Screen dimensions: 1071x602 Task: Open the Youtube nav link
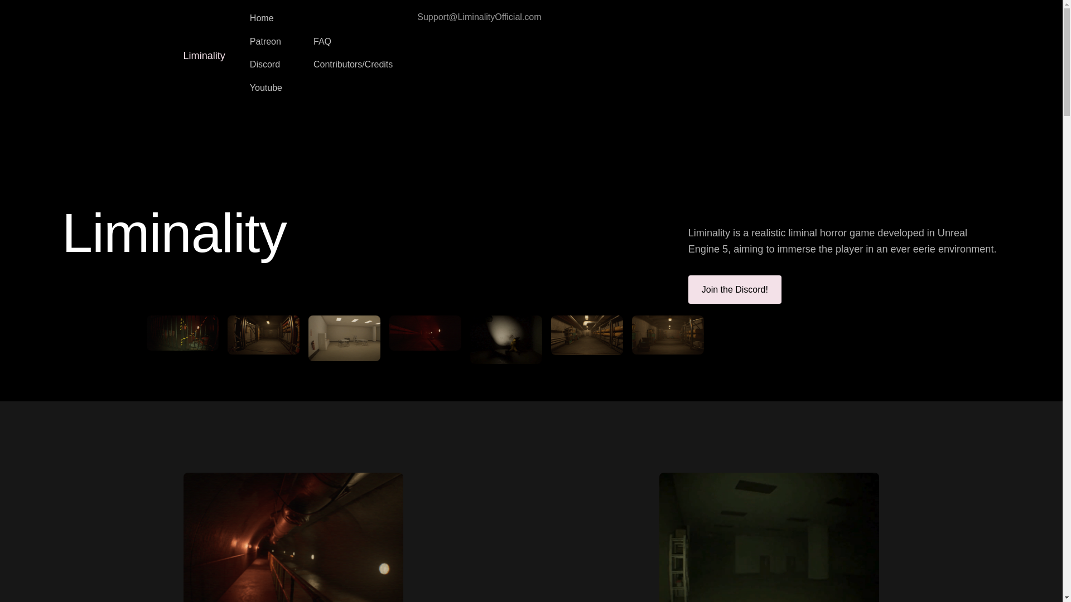(266, 88)
